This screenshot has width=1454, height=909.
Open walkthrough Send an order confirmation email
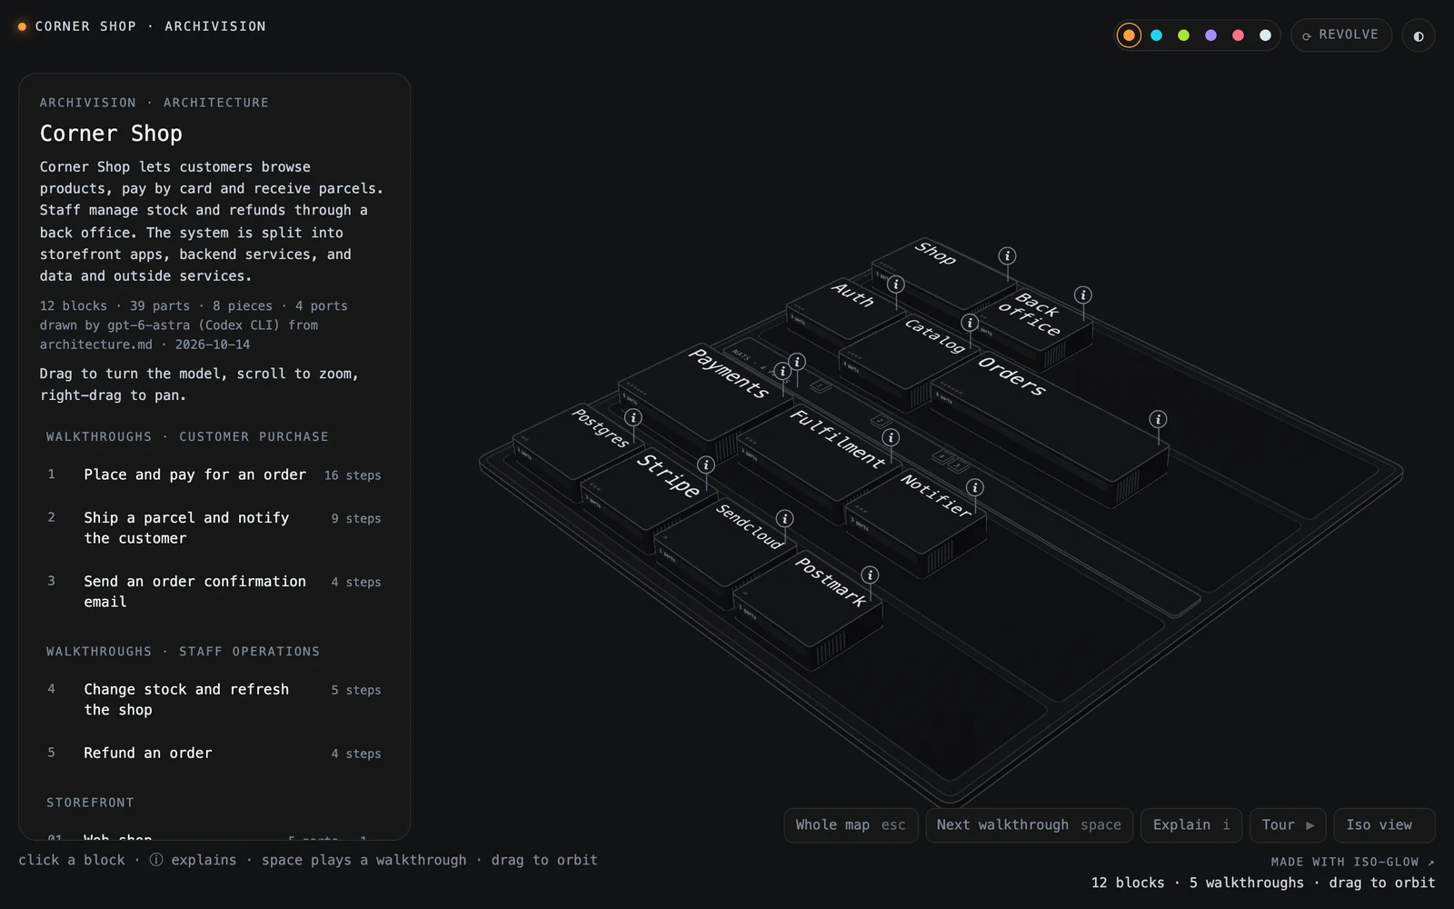[214, 592]
